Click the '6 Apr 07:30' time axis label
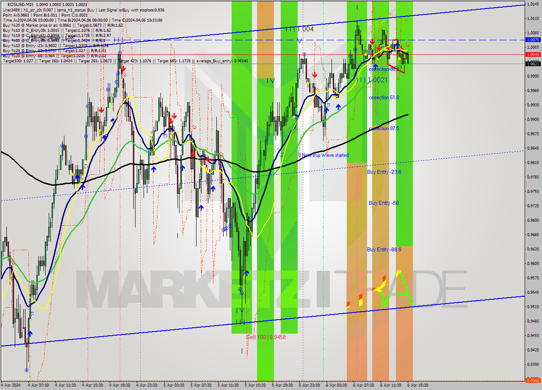The height and width of the screenshot is (390, 542). pos(364,385)
